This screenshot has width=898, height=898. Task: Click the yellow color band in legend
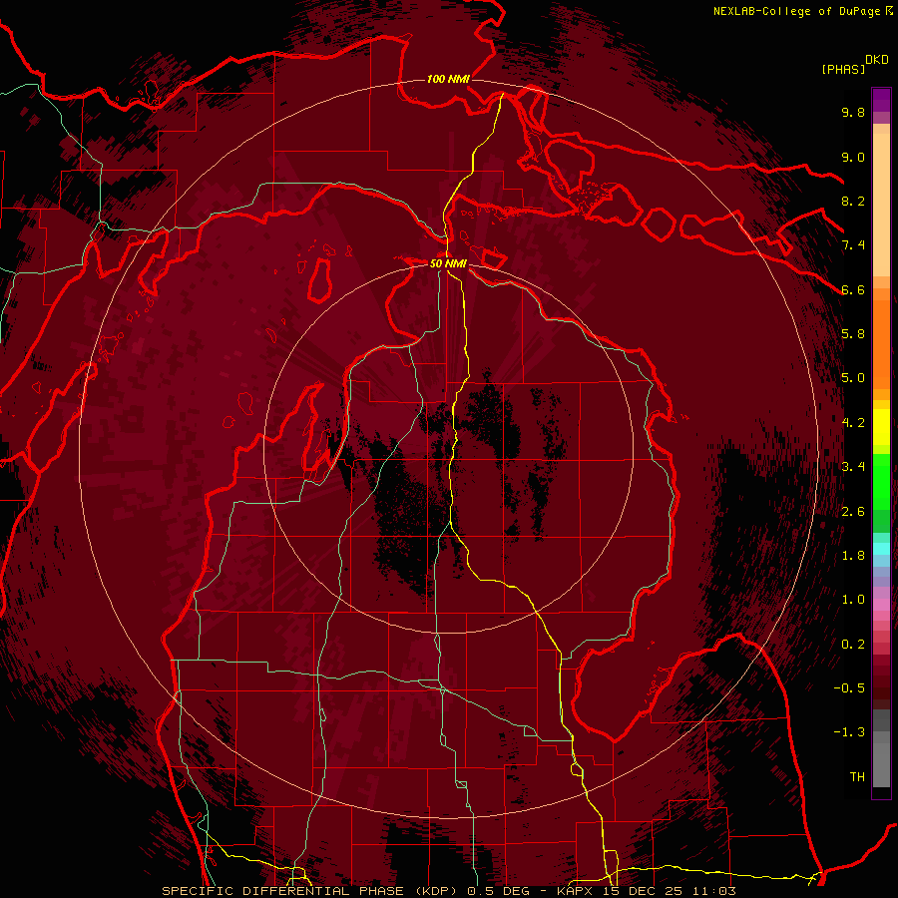click(x=881, y=427)
